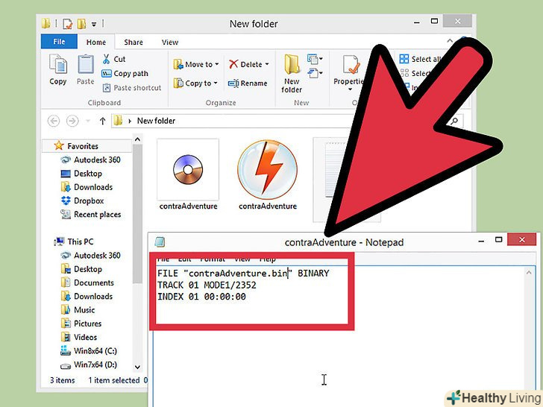
Task: Select Copy path in the ribbon
Action: [125, 73]
